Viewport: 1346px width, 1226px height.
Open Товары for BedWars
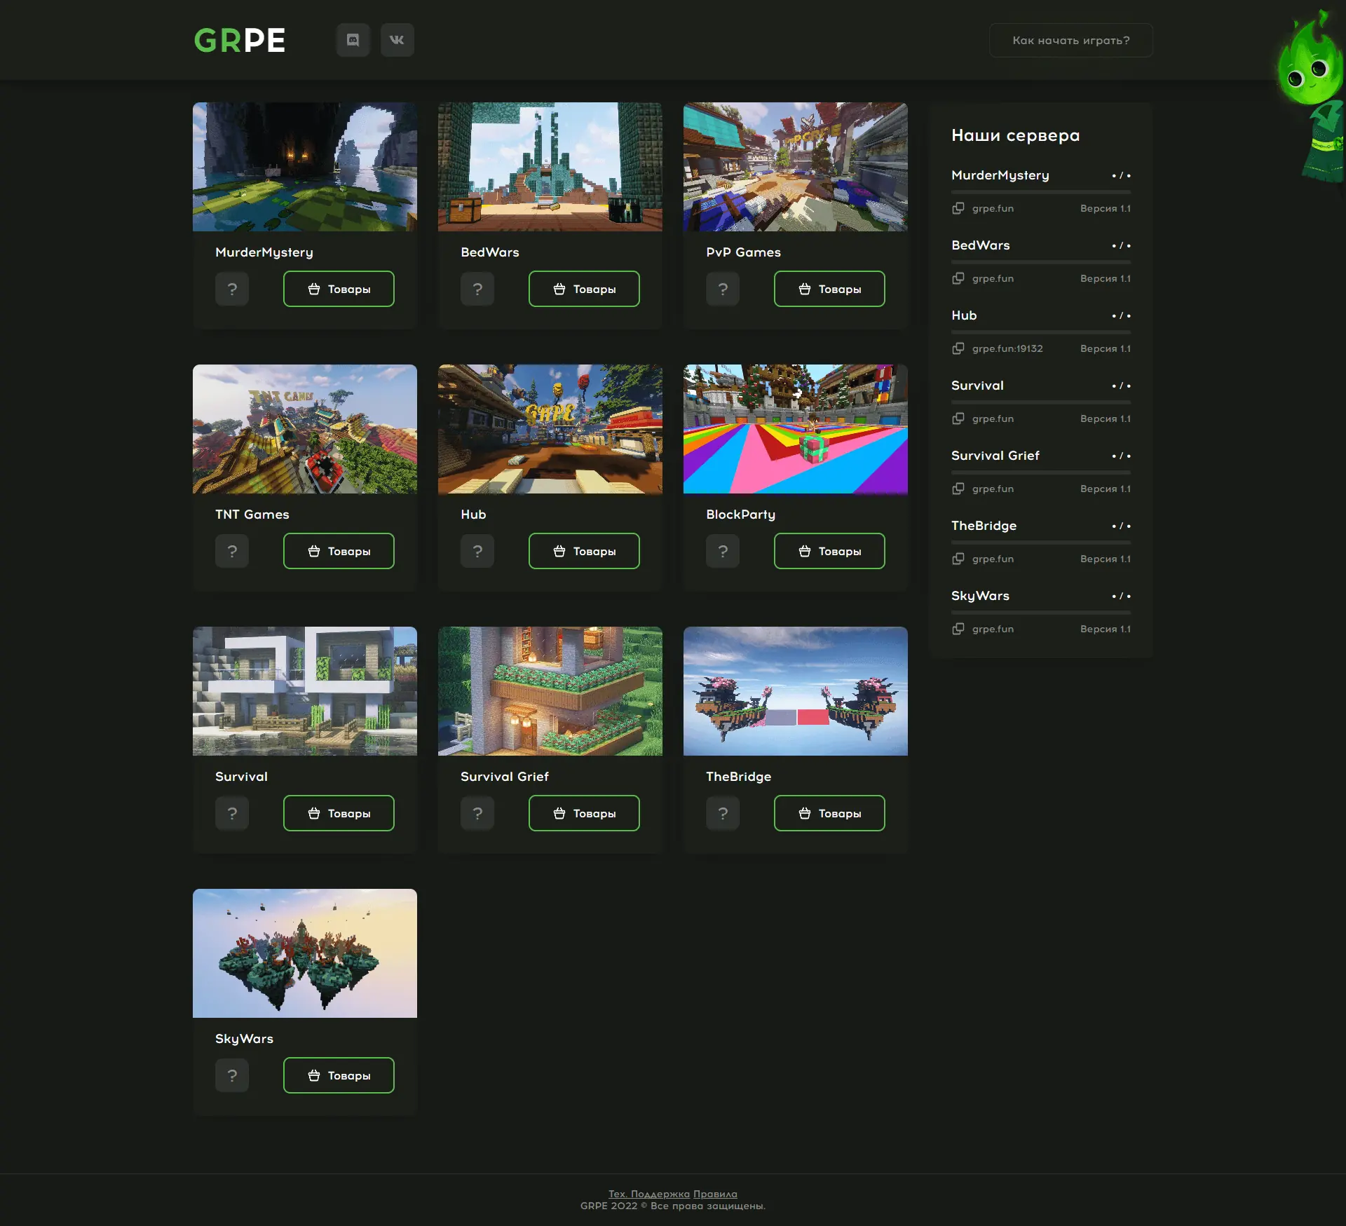(584, 289)
